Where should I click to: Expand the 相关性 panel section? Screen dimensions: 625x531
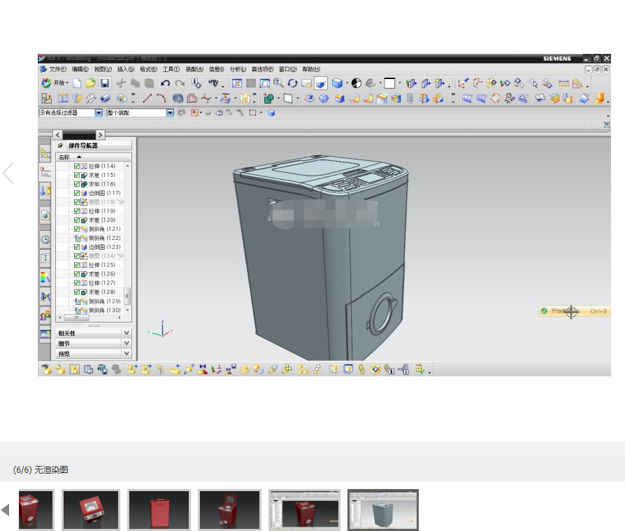pos(127,334)
